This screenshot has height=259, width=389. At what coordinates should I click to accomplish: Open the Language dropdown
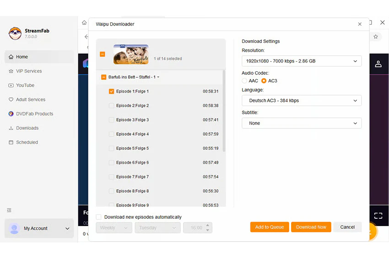(302, 100)
